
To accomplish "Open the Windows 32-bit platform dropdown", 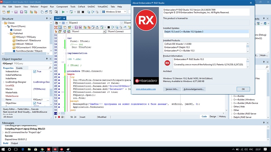I will point(125,12).
